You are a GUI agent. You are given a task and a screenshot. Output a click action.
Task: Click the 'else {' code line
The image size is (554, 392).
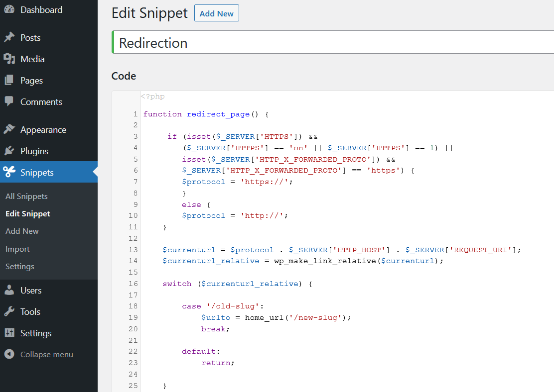pyautogui.click(x=196, y=204)
